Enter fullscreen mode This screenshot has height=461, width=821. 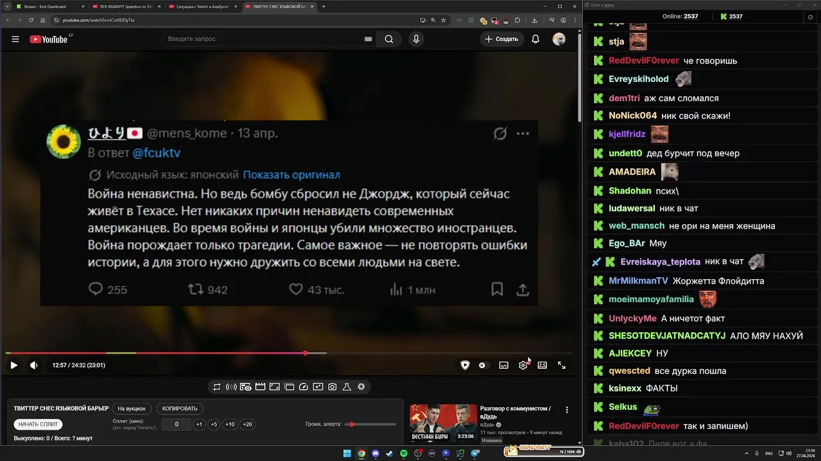(561, 365)
